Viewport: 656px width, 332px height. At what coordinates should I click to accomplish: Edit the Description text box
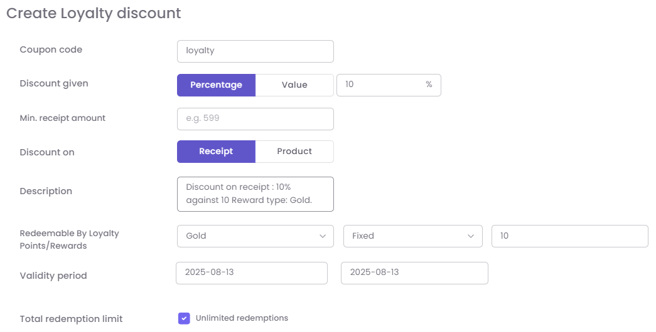(x=255, y=194)
